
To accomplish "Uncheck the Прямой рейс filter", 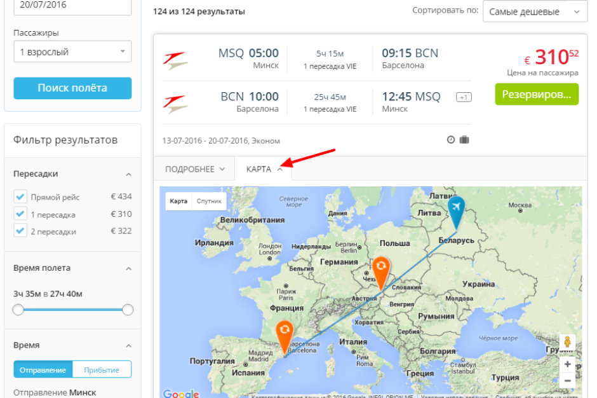I will tap(20, 197).
